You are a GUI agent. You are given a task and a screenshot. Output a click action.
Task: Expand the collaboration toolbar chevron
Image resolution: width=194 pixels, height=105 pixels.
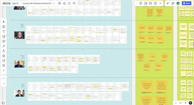point(137,3)
